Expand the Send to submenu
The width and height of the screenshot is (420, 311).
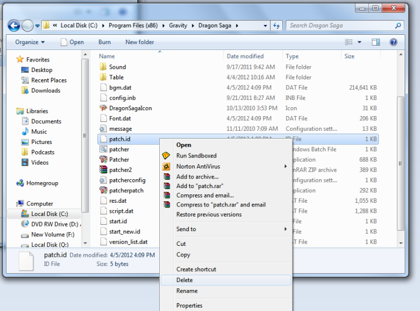pos(226,229)
